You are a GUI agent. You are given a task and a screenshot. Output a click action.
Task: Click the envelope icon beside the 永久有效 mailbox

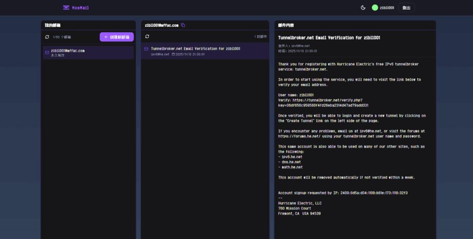[47, 53]
